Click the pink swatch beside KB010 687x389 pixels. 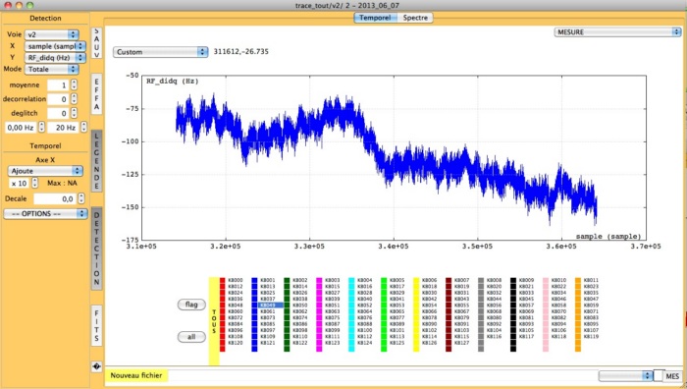(546, 280)
